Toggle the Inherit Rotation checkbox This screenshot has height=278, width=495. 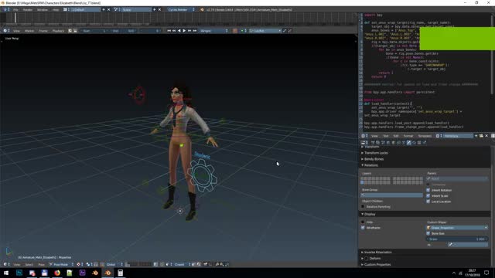point(428,190)
